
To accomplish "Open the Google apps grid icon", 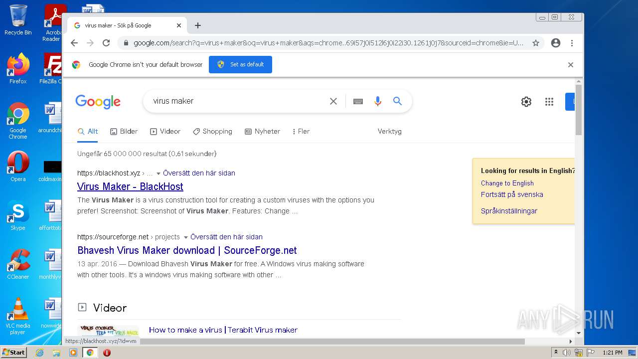I will click(549, 102).
